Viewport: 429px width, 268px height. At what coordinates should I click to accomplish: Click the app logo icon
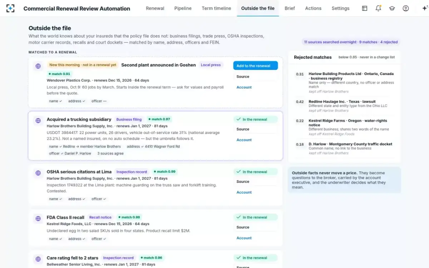pyautogui.click(x=10, y=8)
